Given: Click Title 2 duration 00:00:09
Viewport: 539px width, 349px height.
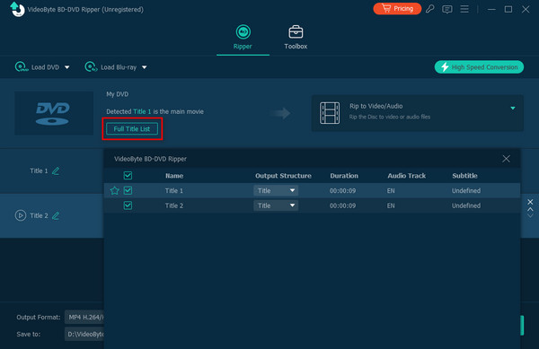Looking at the screenshot, I should [343, 205].
